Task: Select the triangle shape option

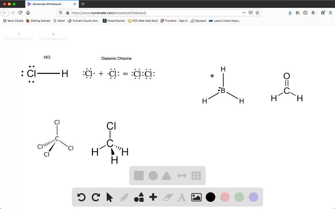Action: pos(167,175)
